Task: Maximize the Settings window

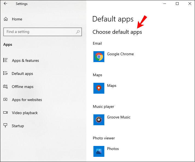Action: (177, 4)
